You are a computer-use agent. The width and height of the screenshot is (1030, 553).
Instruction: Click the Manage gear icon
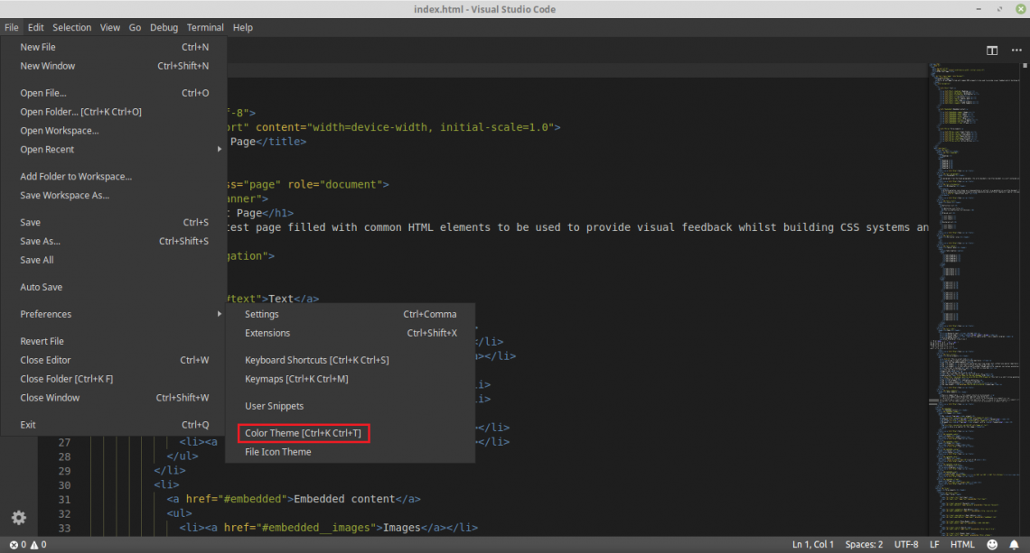[18, 518]
